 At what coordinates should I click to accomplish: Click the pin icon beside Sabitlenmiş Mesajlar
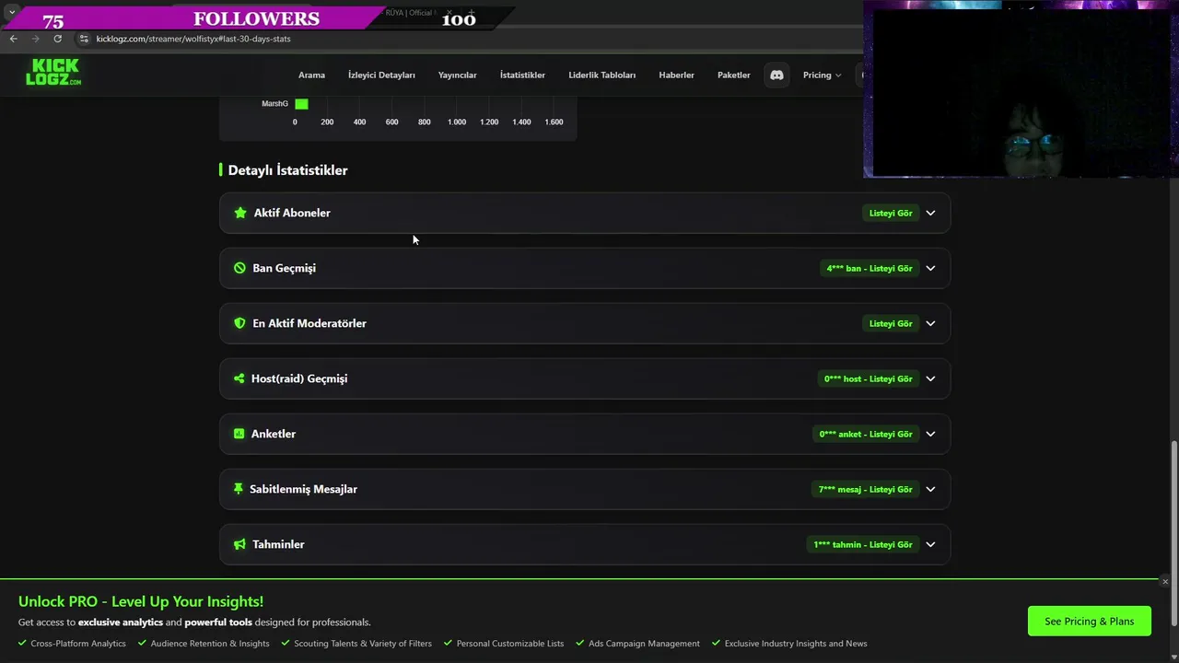point(238,489)
